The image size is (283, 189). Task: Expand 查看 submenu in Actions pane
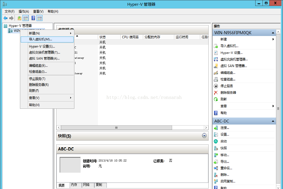point(273,106)
